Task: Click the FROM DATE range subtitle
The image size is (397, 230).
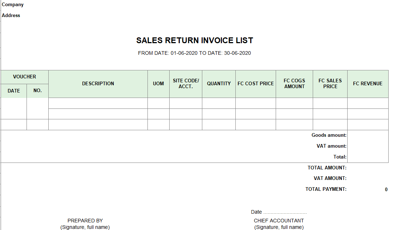Action: coord(194,53)
